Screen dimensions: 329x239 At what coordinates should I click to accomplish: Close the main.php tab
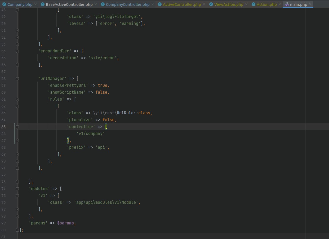pos(310,4)
